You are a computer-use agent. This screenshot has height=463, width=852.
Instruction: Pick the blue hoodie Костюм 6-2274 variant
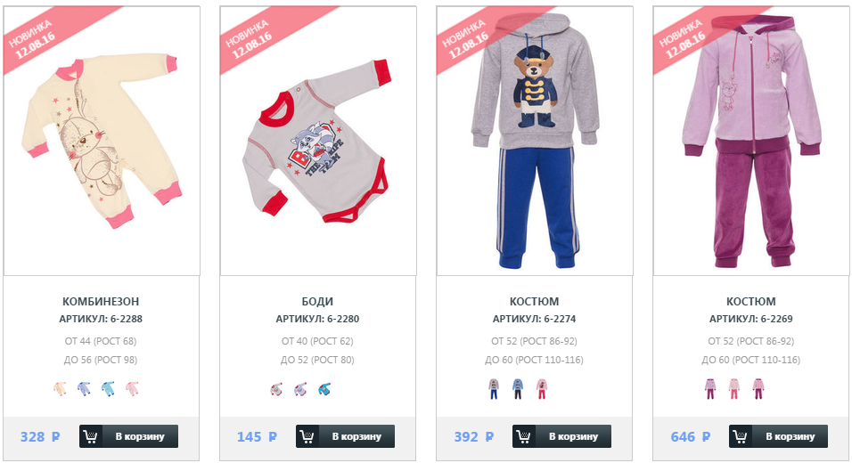518,389
